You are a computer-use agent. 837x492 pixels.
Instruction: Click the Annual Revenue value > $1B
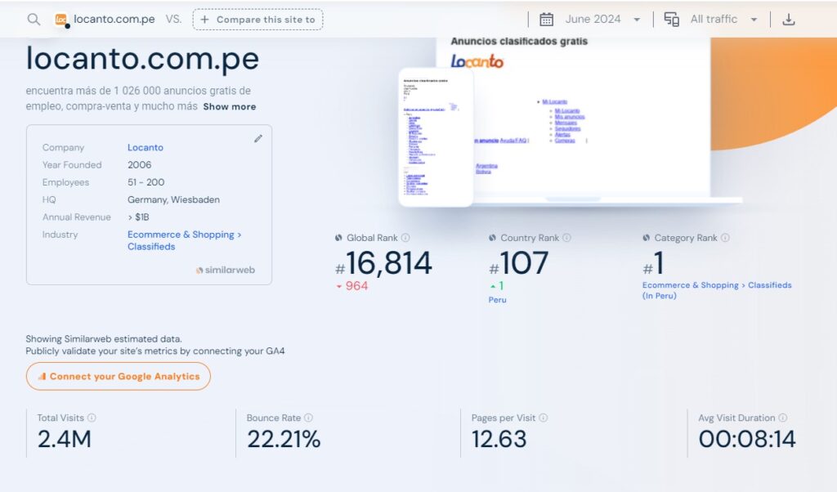coord(138,217)
